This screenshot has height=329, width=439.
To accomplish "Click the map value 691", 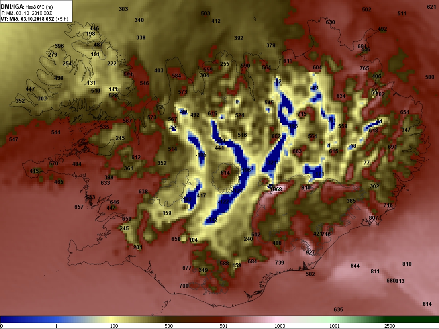I will (392, 147).
